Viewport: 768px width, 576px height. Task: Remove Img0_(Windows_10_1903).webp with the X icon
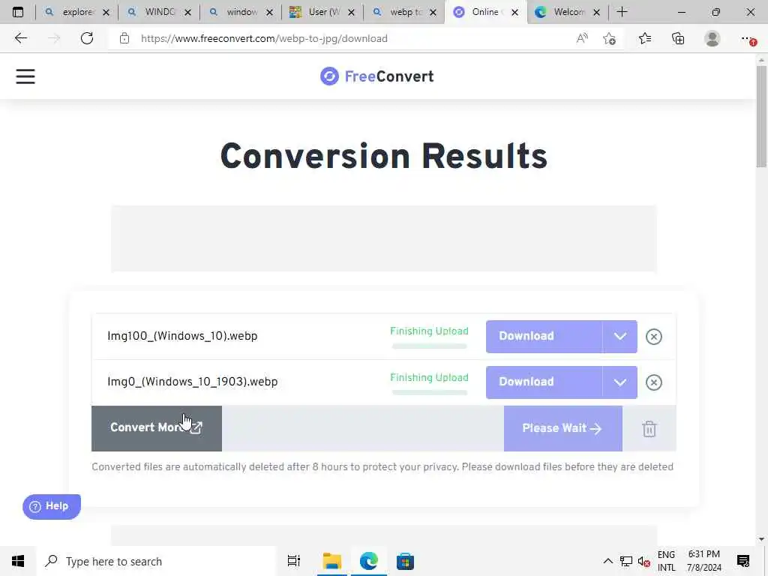[x=653, y=382]
